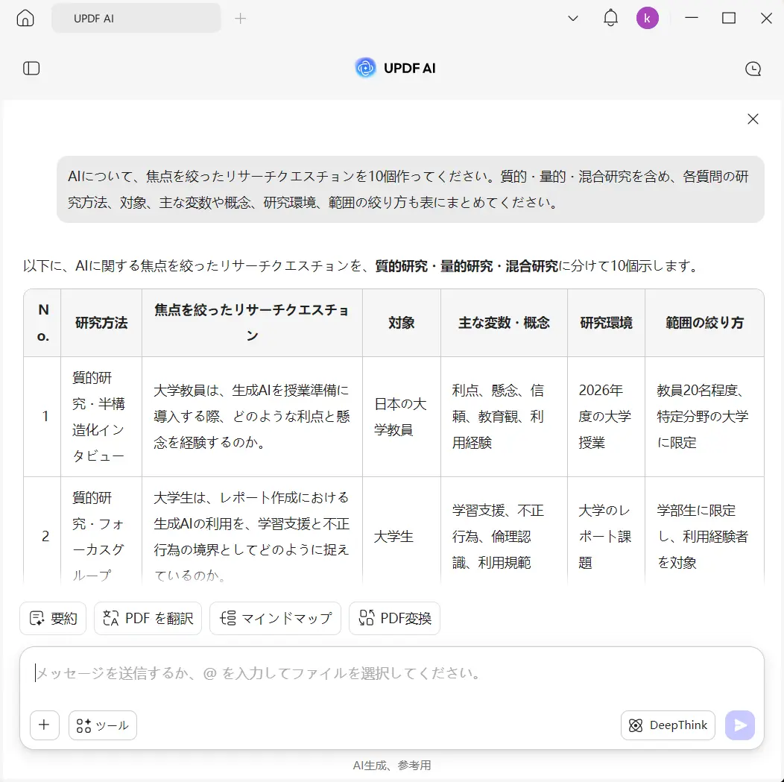This screenshot has height=782, width=784.
Task: Click the 焦点を絞ったリサーチクエスチョン header
Action: [252, 323]
